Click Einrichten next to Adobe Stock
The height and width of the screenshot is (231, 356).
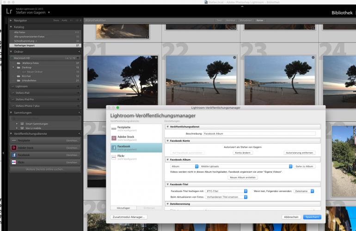click(x=73, y=148)
